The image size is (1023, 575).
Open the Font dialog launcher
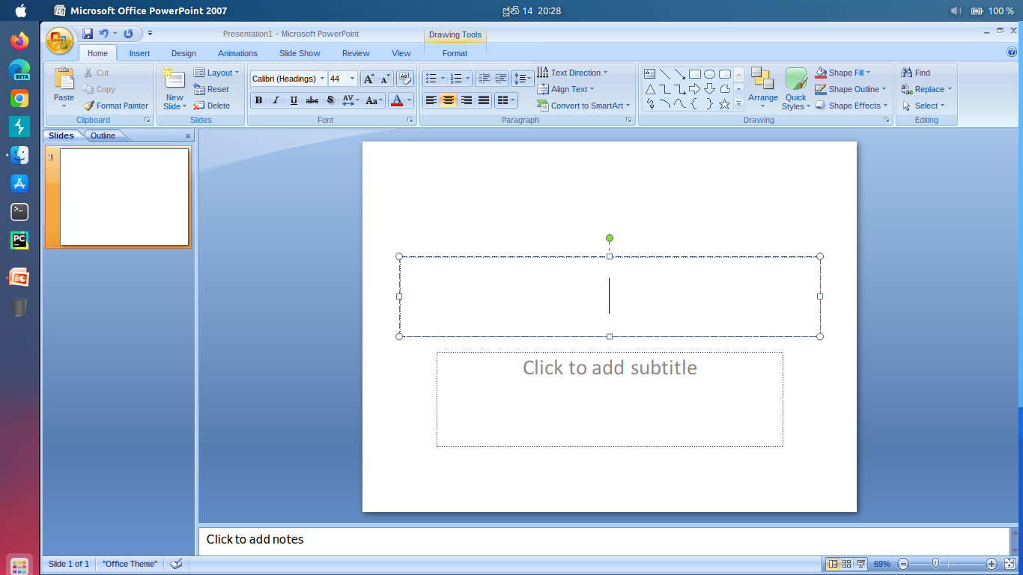pyautogui.click(x=410, y=120)
